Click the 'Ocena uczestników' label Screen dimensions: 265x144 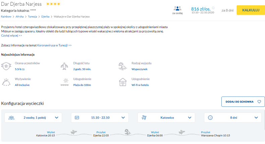28,63
